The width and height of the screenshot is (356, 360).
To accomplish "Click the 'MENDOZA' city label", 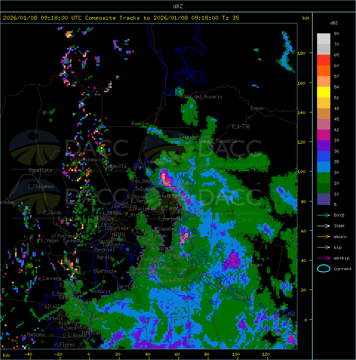I will (104, 218).
